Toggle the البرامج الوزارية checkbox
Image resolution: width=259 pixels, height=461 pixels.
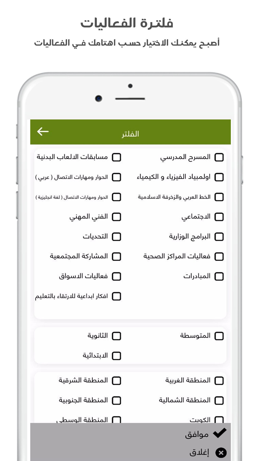coord(219,237)
